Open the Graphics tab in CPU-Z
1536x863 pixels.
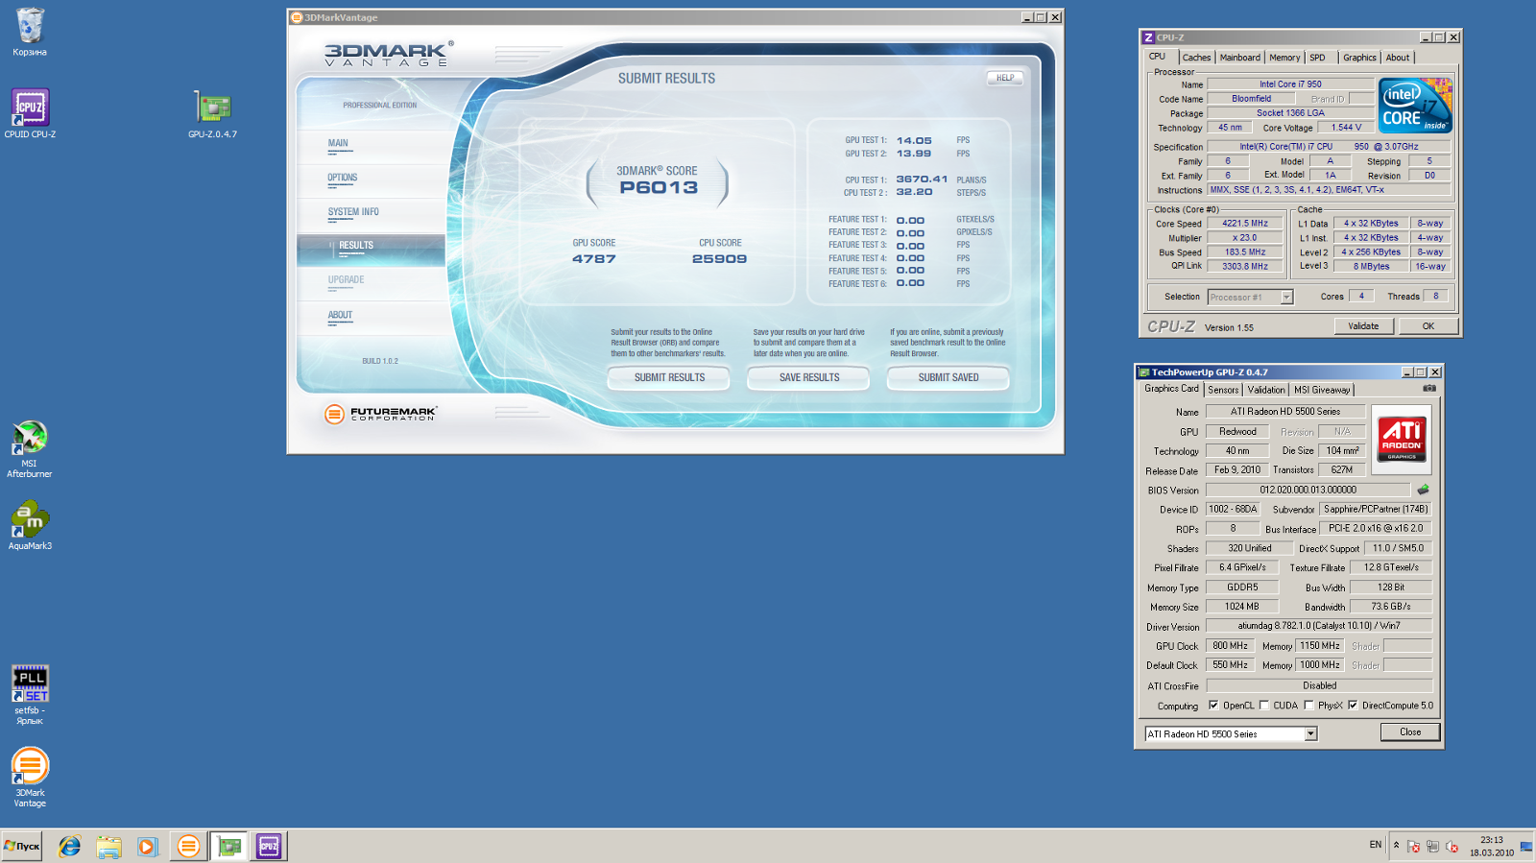coord(1359,58)
